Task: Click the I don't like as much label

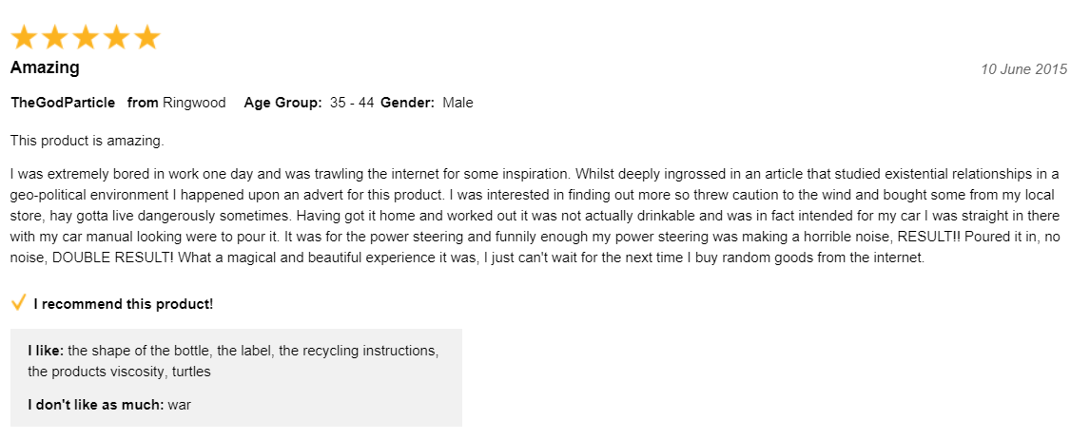Action: tap(96, 404)
